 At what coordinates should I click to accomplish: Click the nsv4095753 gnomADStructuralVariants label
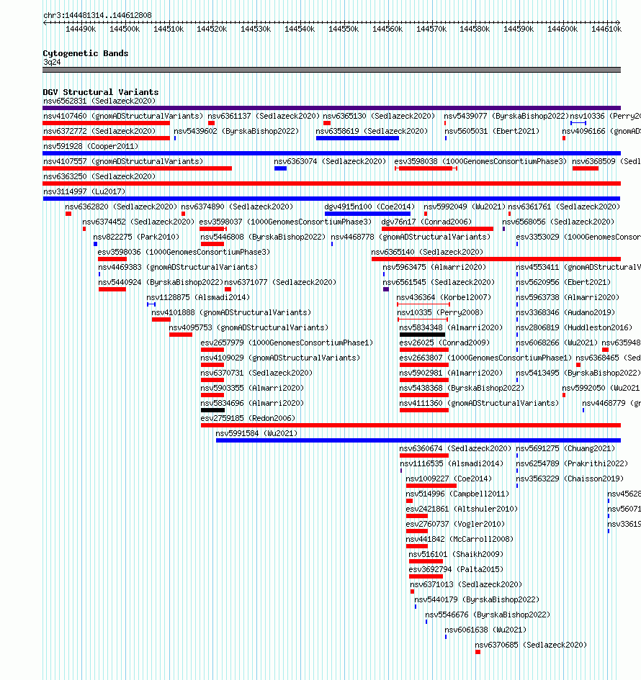coord(248,328)
